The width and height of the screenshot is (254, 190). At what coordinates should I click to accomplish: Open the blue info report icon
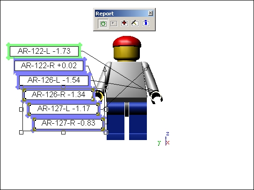[x=146, y=23]
